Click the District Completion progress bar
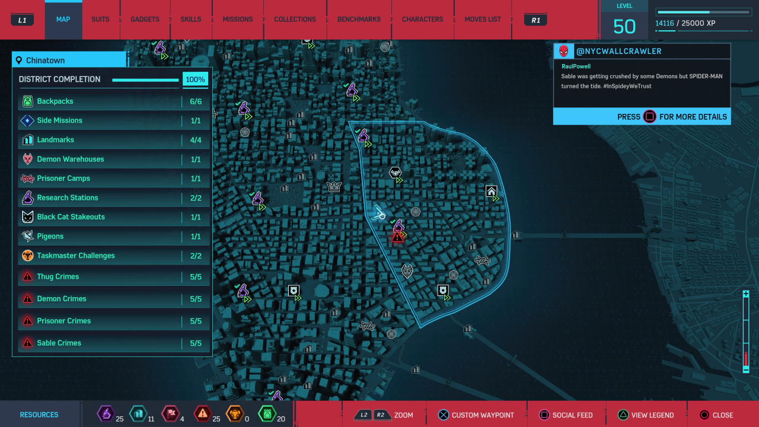 (145, 80)
